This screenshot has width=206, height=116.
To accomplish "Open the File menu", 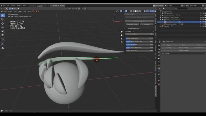I will tap(4, 6).
